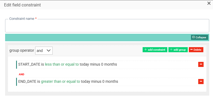This screenshot has width=213, height=109.
Task: Click the 'less than or equal to' operator
Action: pyautogui.click(x=62, y=64)
